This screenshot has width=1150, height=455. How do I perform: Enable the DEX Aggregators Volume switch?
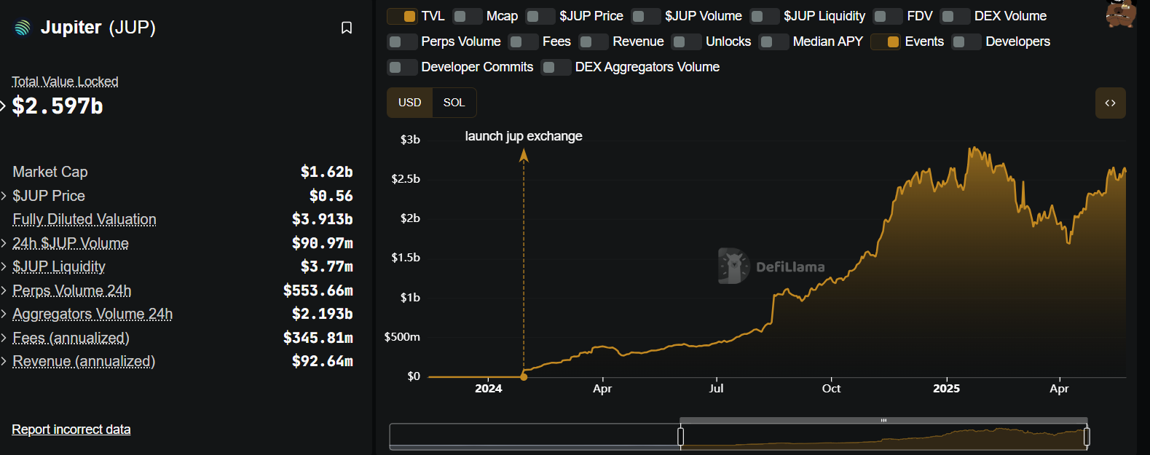[x=556, y=67]
